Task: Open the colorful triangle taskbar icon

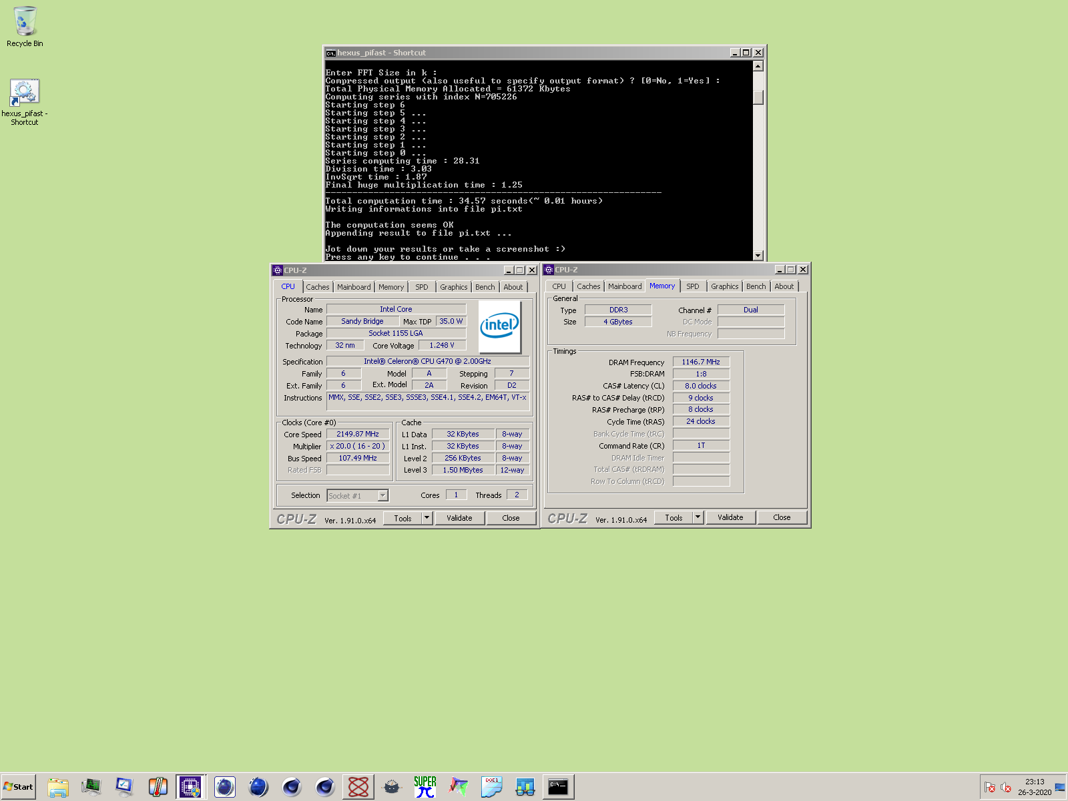Action: 459,787
